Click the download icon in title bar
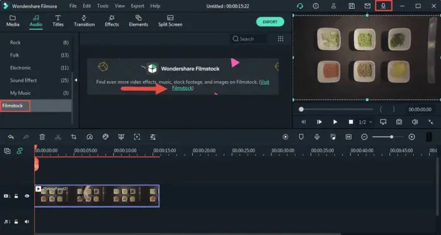Screen dimensions: 441x235 (383, 6)
